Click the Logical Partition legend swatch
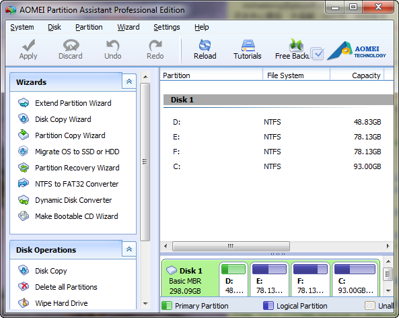399x318 pixels. click(x=268, y=305)
